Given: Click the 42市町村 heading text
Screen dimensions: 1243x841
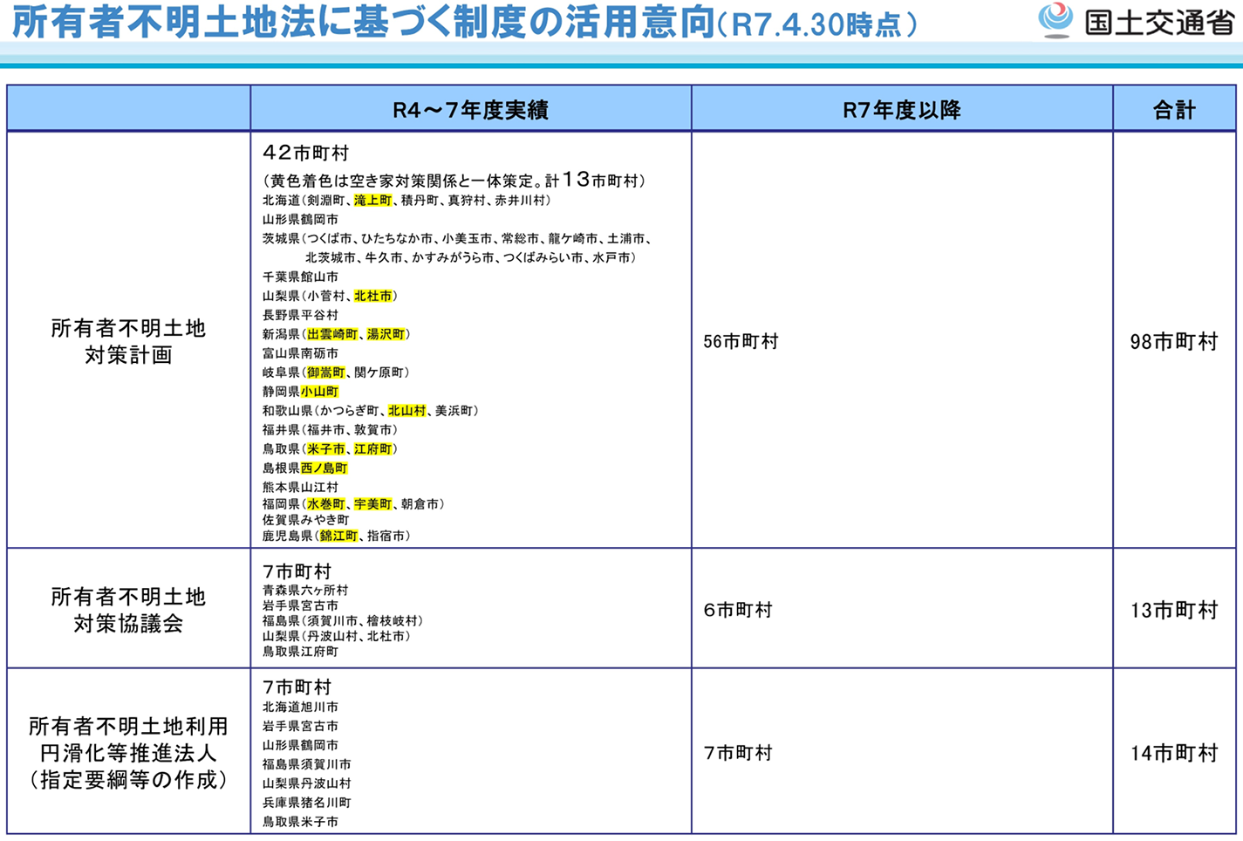Looking at the screenshot, I should 305,154.
